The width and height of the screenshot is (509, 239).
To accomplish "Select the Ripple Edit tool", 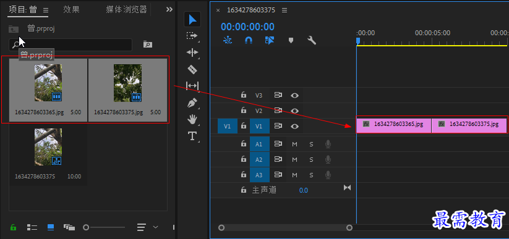I will tap(192, 52).
